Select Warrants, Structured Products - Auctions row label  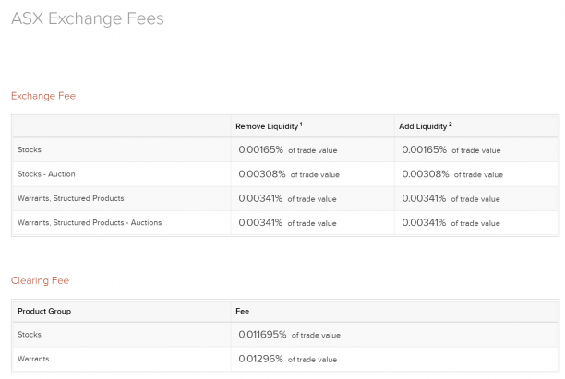[90, 223]
